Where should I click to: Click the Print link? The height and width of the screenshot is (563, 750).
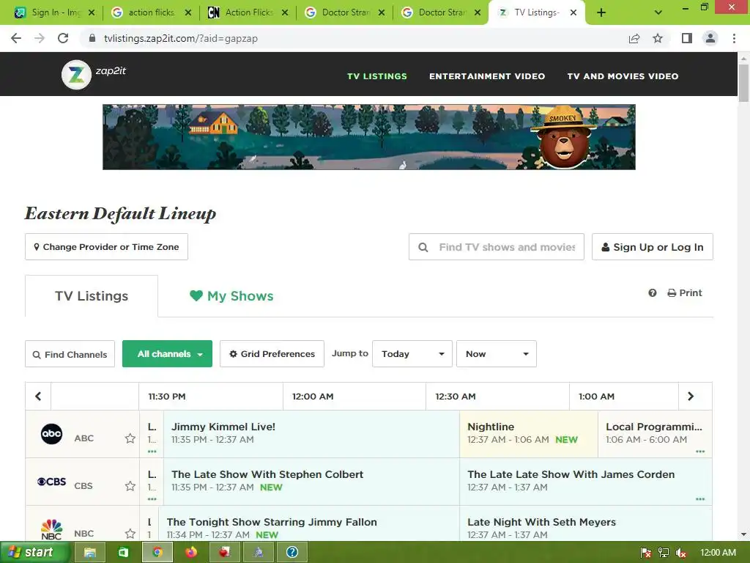[x=685, y=293]
